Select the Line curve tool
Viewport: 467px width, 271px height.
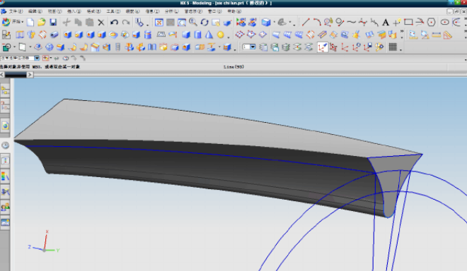click(x=306, y=23)
